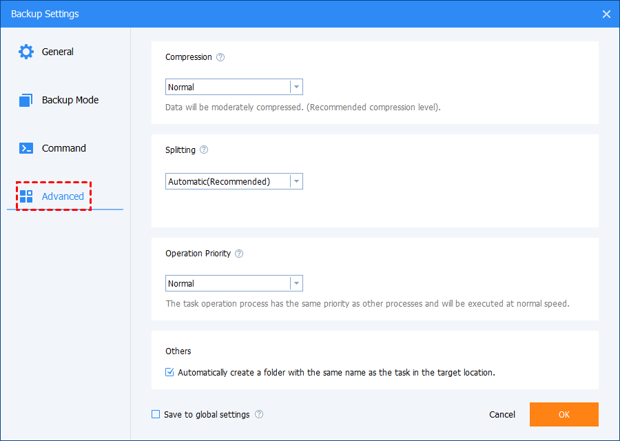
Task: Click the Backup Mode stacked-squares icon
Action: tap(26, 100)
